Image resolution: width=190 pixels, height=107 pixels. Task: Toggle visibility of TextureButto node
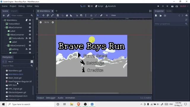click(30, 38)
